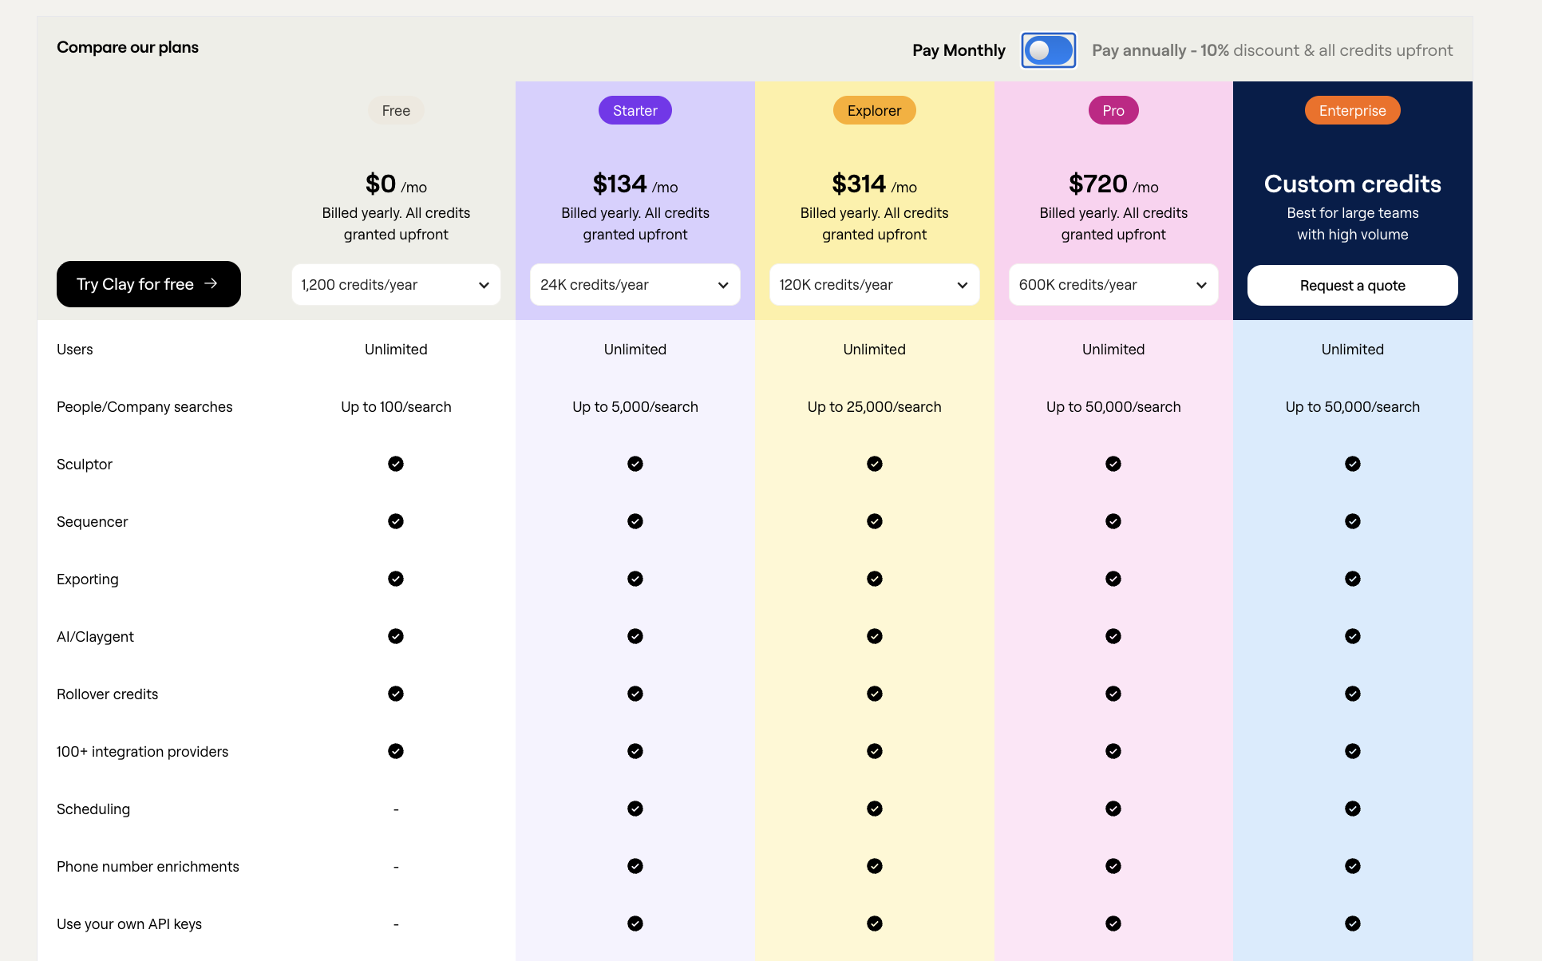Click the Rollover credits checkmark under Enterprise
This screenshot has width=1542, height=961.
pos(1352,694)
